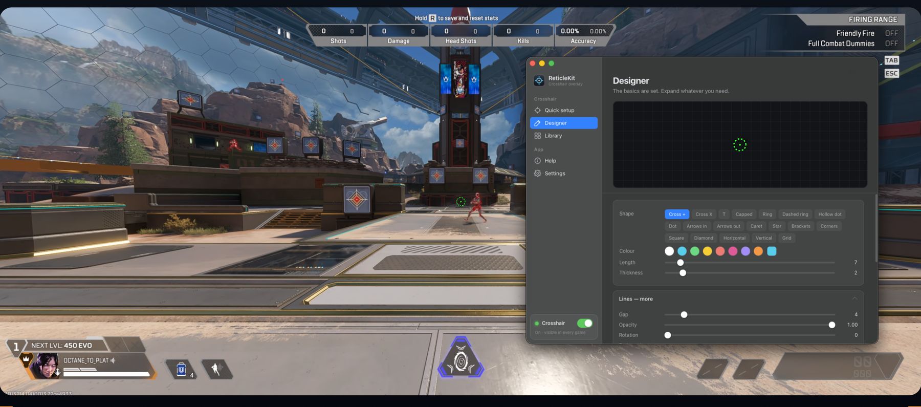Click the Rotation slider handle

pyautogui.click(x=668, y=335)
